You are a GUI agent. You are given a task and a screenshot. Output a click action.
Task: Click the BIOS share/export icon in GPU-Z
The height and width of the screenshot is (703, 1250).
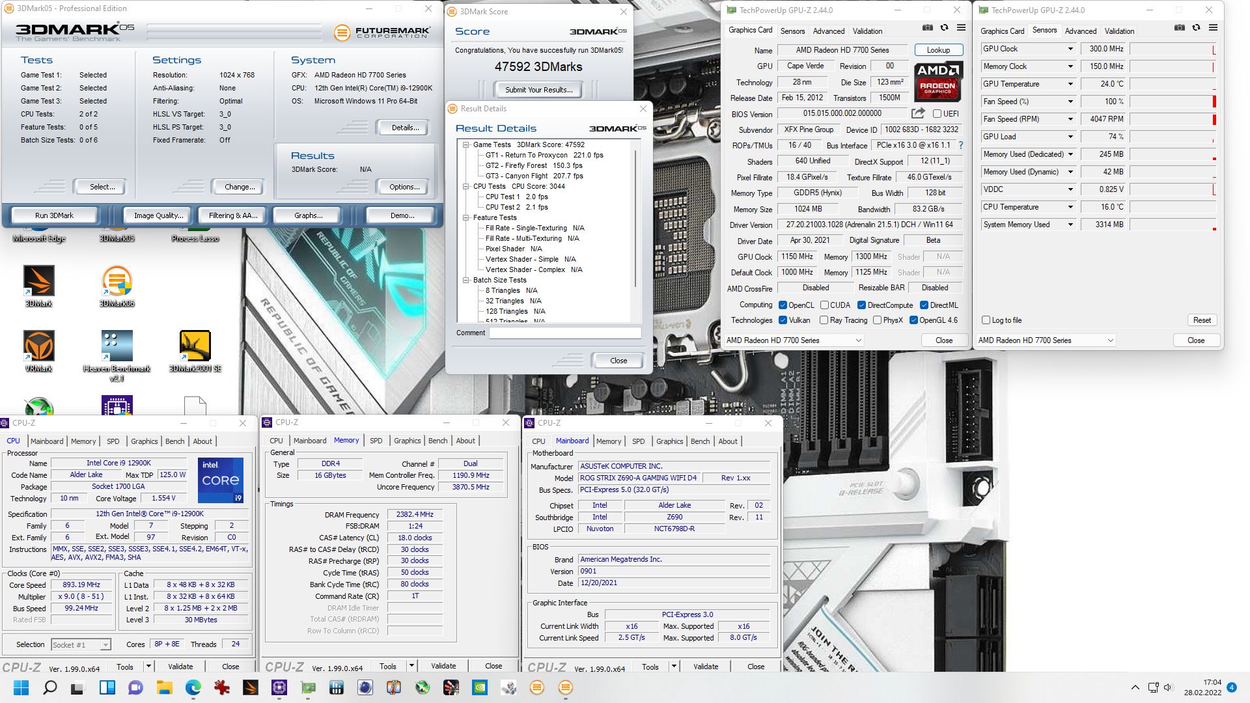tap(918, 113)
